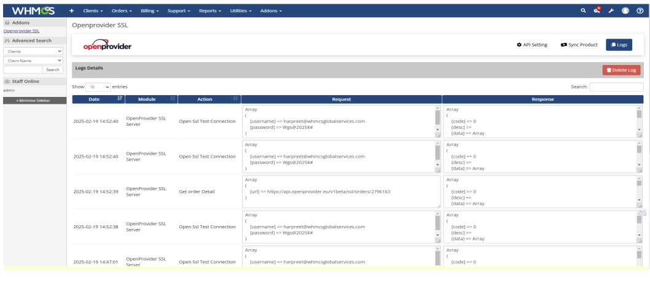This screenshot has width=650, height=286.
Task: Click the 14:52:38 row Request scrollbar
Action: [437, 225]
